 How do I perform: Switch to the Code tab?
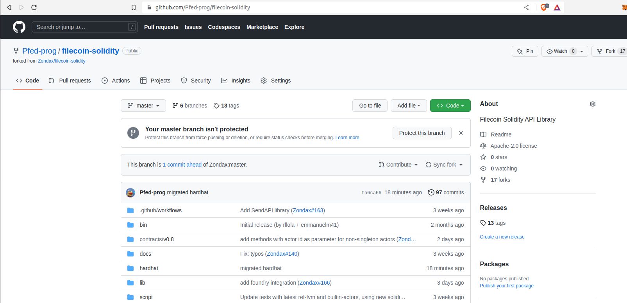coord(27,81)
